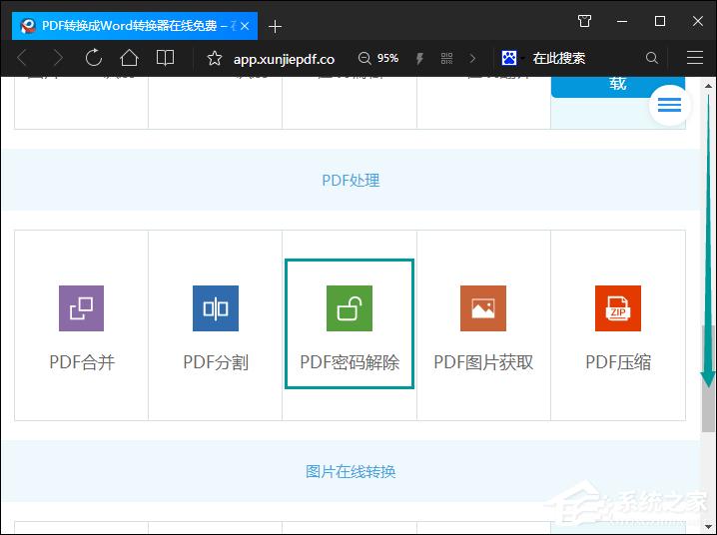Click the vertical scrollbar thumb
Screen dimensions: 717x535
point(708,378)
